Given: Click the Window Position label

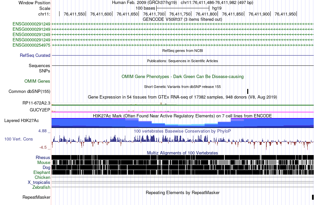Looking at the screenshot, I should click(34, 3).
